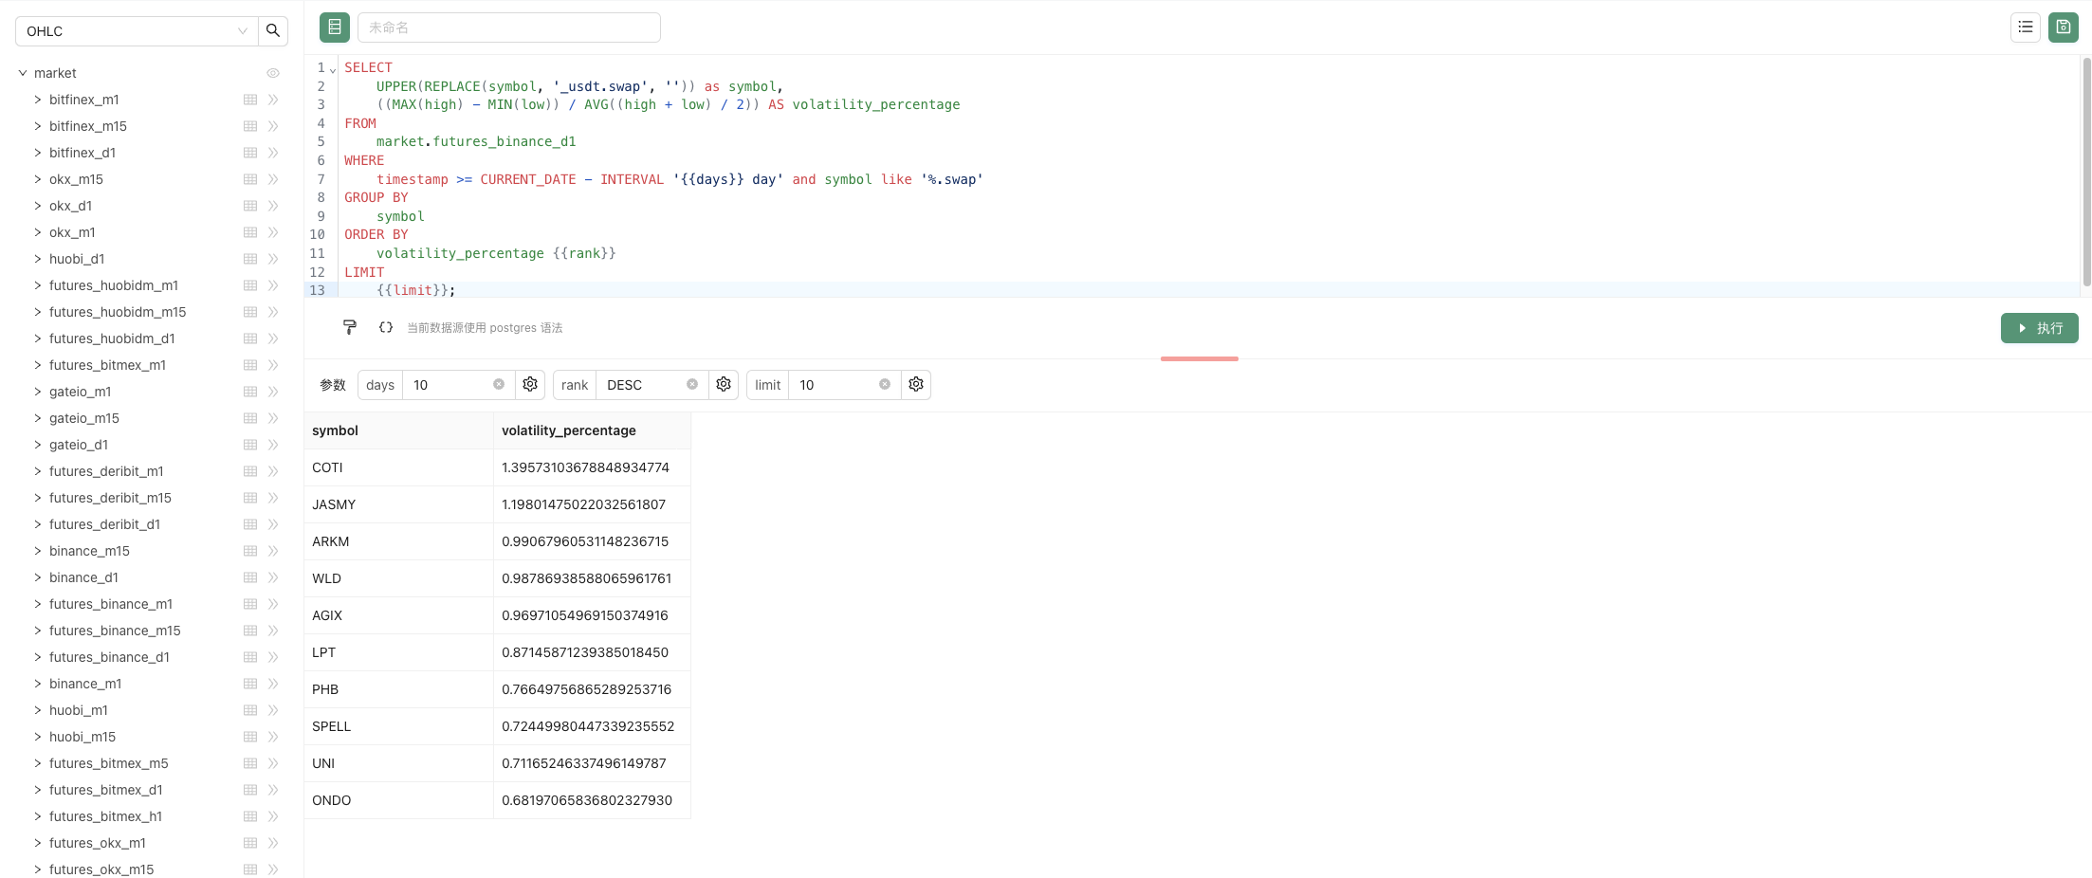The width and height of the screenshot is (2092, 878).
Task: Open settings gear for rank parameter
Action: pyautogui.click(x=724, y=384)
